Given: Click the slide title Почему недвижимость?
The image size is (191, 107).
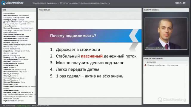Looking at the screenshot, I should 73,36.
